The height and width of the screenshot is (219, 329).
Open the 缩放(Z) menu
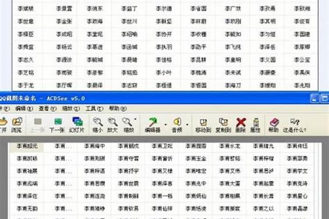[71, 109]
